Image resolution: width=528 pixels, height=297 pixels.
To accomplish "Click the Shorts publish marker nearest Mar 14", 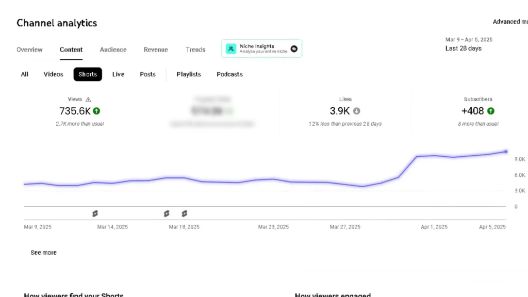I will [95, 213].
